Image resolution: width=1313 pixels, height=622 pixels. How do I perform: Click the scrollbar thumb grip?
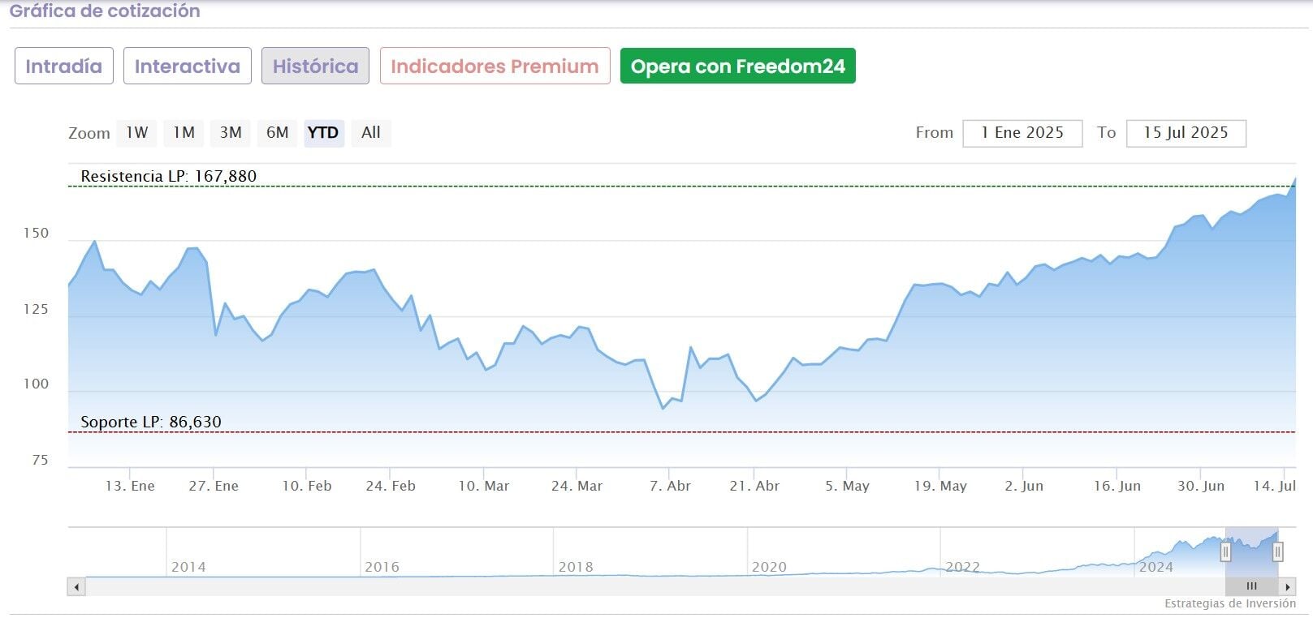pos(1251,586)
